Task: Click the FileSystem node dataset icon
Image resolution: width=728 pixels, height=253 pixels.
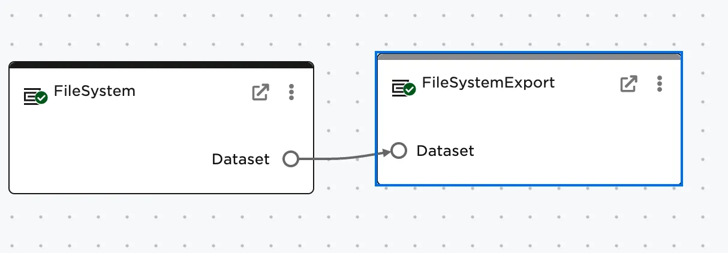Action: point(33,96)
